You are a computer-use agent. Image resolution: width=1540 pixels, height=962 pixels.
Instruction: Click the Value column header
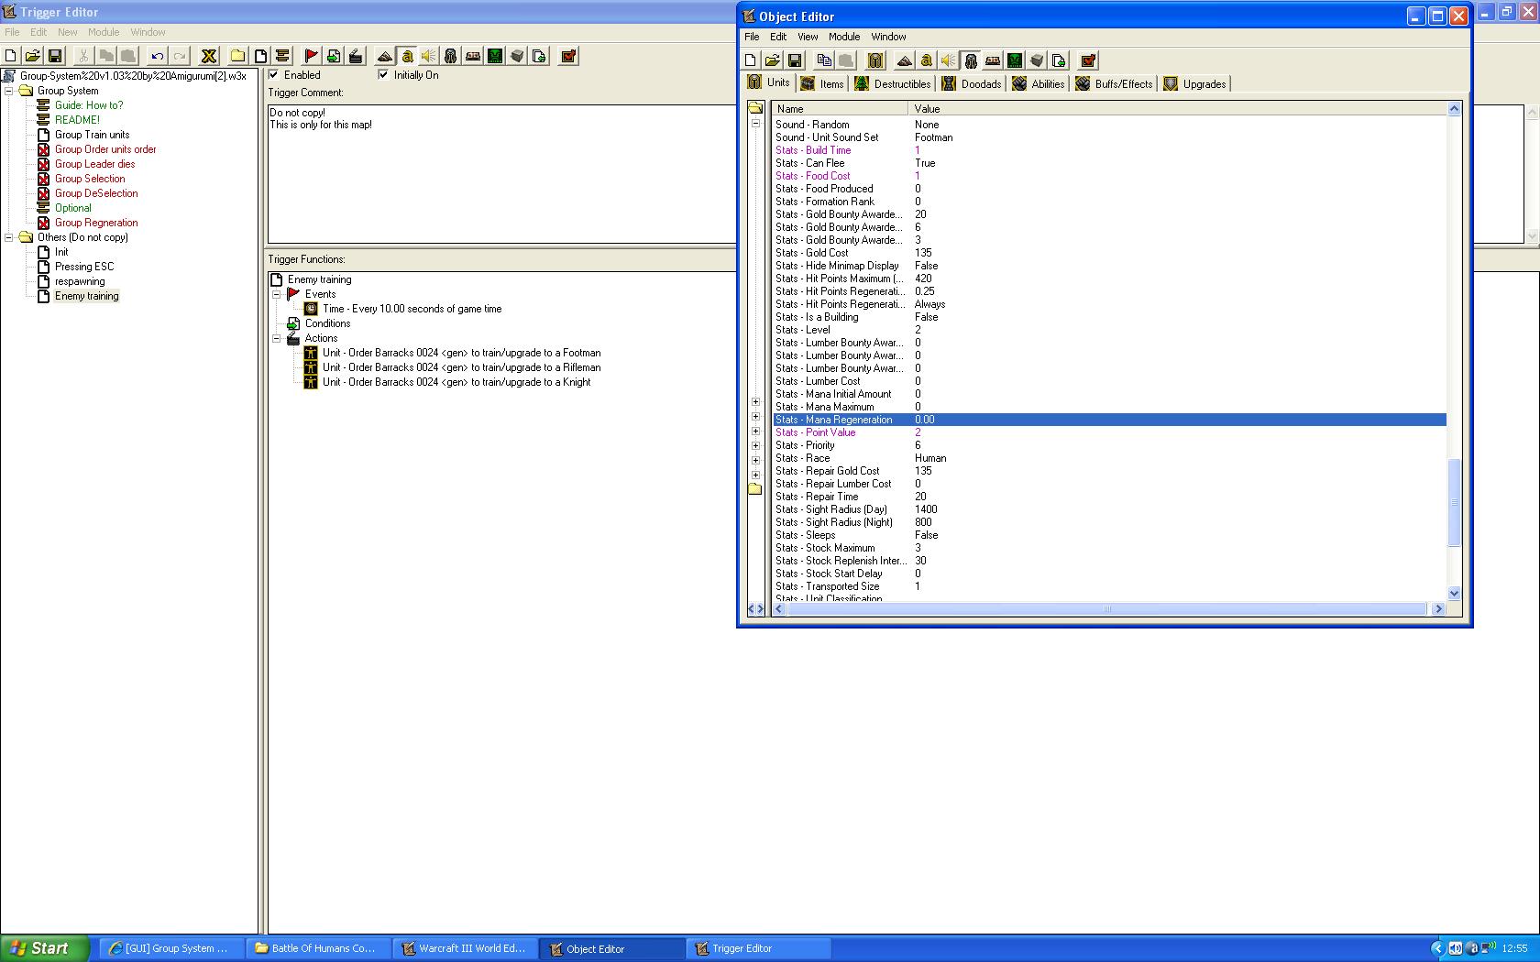pyautogui.click(x=1178, y=108)
